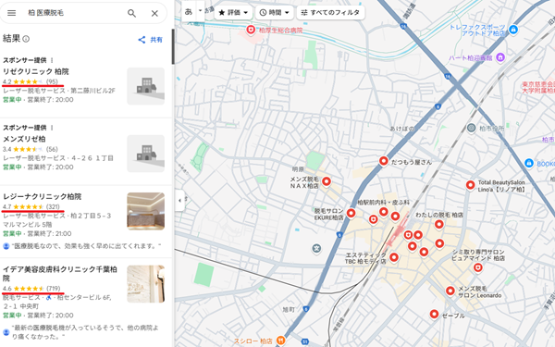Click the スシロー 柏店 restaurant marker
The width and height of the screenshot is (555, 347).
click(280, 341)
